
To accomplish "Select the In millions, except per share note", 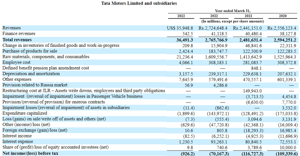I will [x=232, y=21].
